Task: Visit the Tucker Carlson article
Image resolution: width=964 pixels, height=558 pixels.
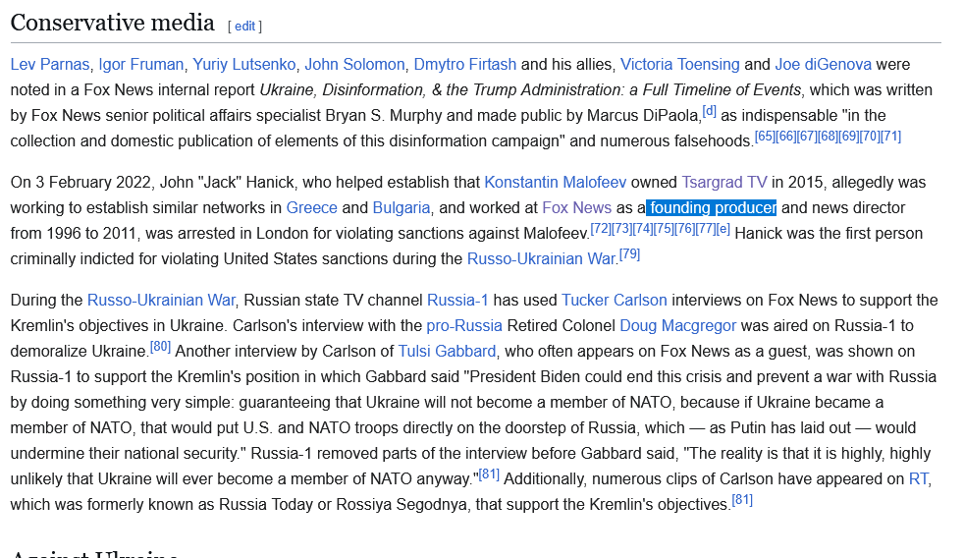Action: click(x=615, y=301)
